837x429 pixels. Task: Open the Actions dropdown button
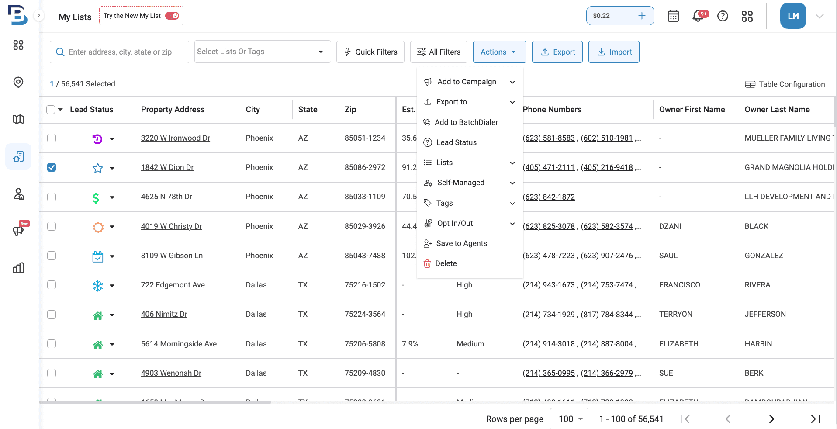coord(499,52)
